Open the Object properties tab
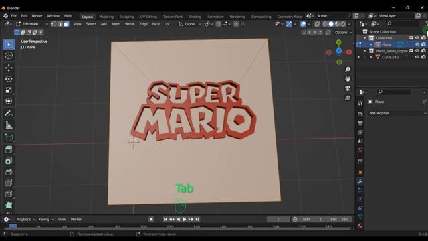 tap(360, 173)
